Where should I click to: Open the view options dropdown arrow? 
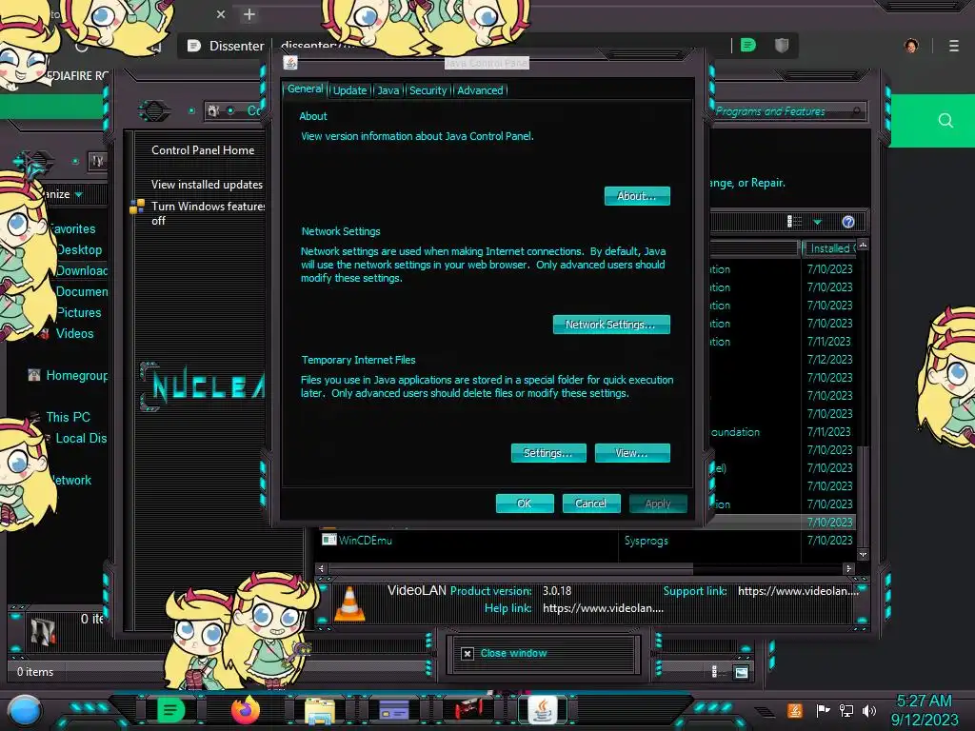tap(817, 222)
